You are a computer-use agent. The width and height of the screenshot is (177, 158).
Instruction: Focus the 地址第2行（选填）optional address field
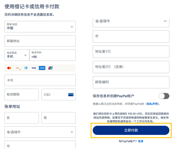pyautogui.click(x=131, y=67)
